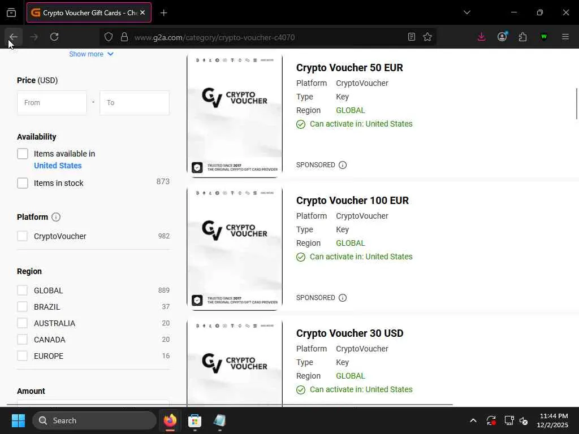
Task: Bookmark this page with star
Action: pyautogui.click(x=427, y=37)
